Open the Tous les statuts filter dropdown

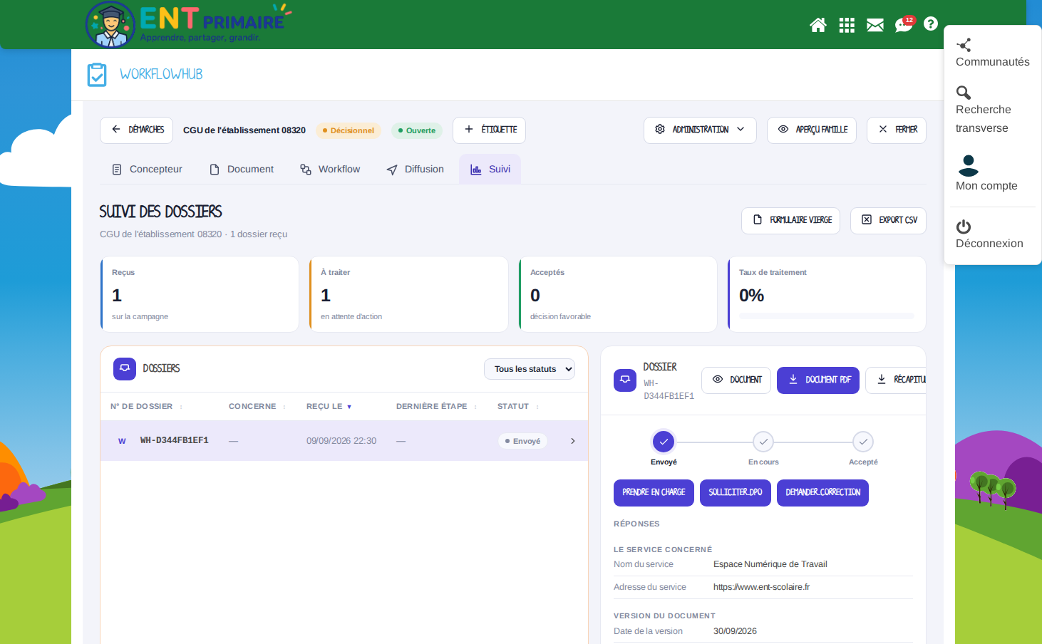[x=530, y=369]
